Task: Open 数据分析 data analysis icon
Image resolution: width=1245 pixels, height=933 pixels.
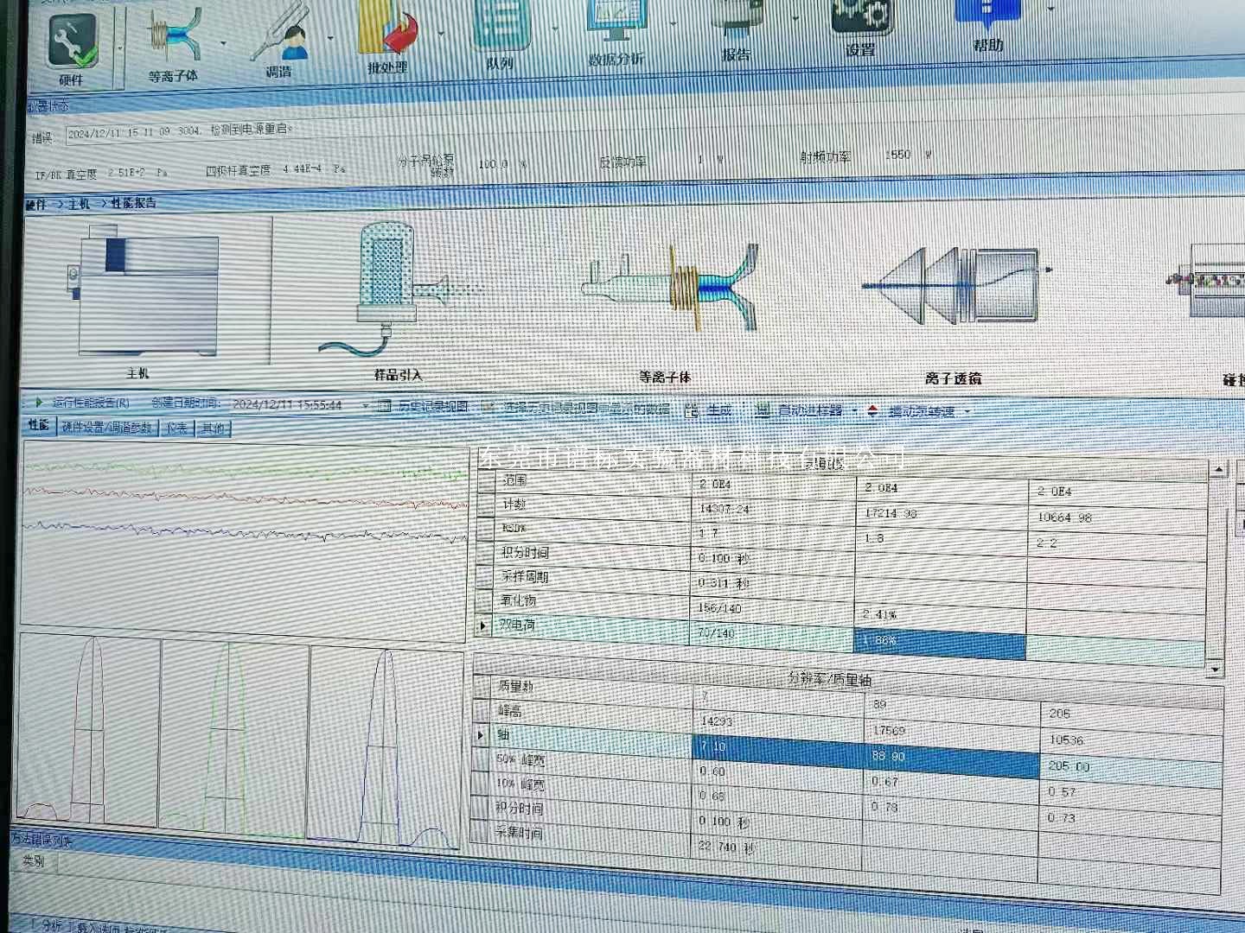Action: point(616,30)
